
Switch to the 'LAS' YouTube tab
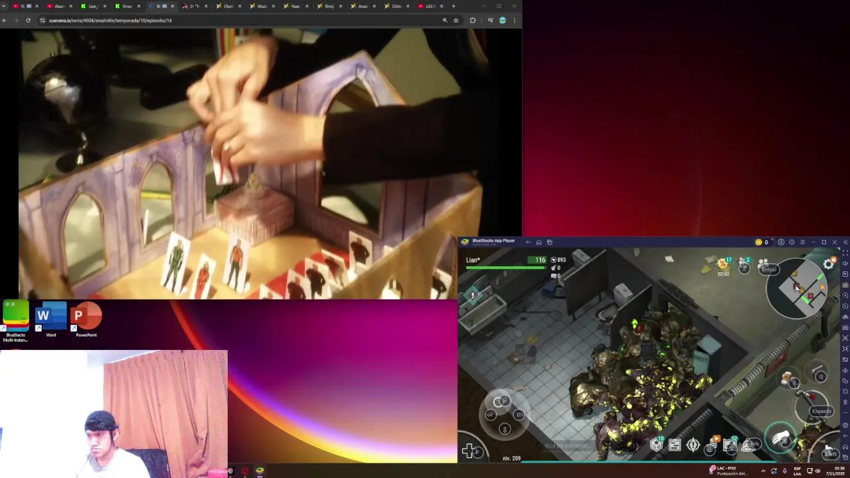(x=430, y=6)
